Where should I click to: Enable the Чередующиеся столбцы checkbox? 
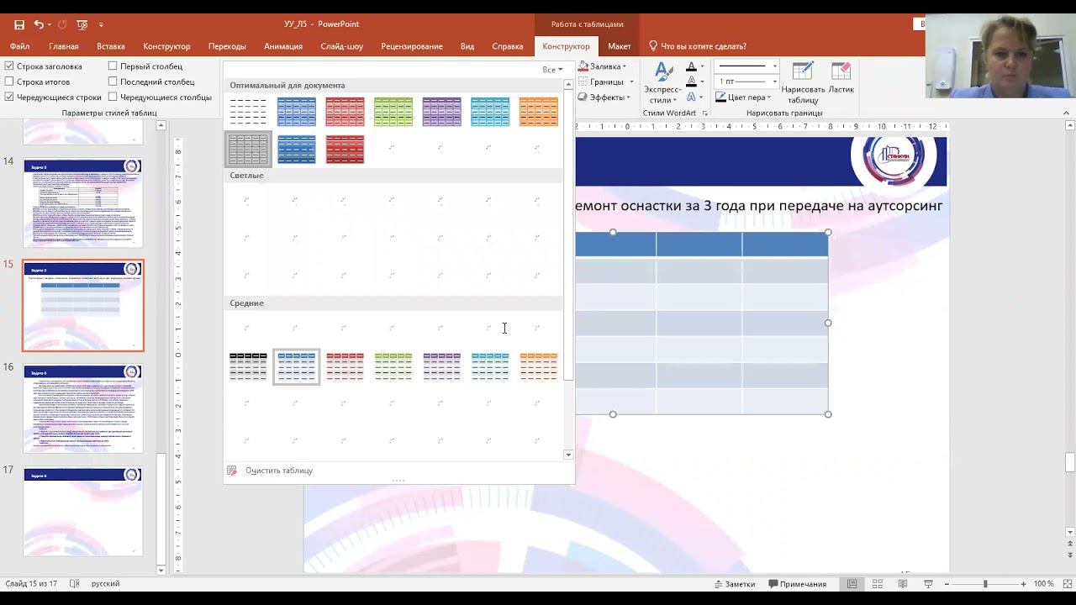point(113,97)
